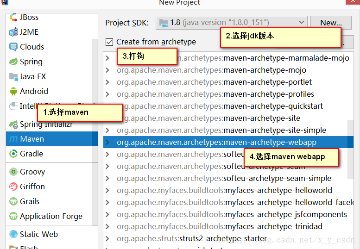The height and width of the screenshot is (249, 360).
Task: Expand the maven-archetype-marmalade-mojo node
Action: click(x=107, y=58)
